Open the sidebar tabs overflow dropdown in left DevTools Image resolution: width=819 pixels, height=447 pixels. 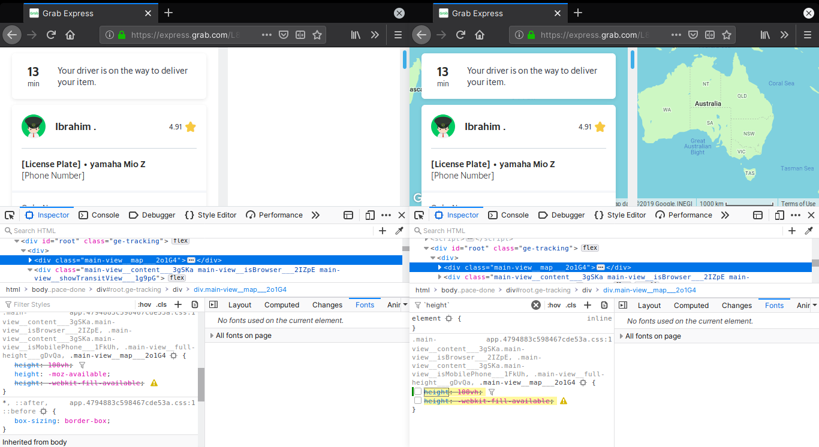point(405,305)
